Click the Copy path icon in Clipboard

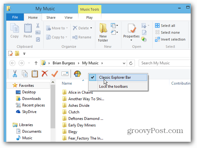38,33
